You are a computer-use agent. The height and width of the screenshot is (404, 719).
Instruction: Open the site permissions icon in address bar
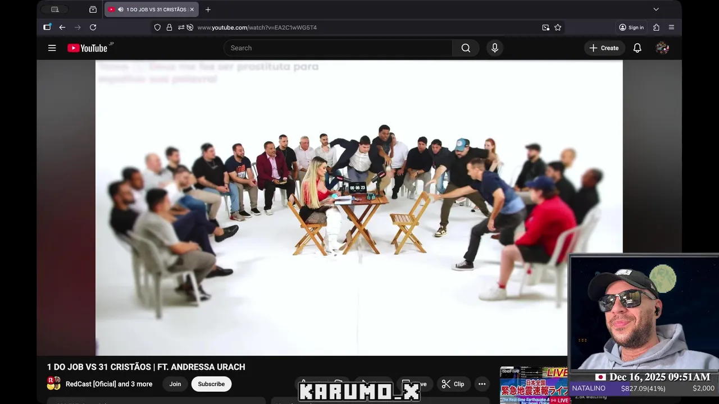pyautogui.click(x=181, y=27)
